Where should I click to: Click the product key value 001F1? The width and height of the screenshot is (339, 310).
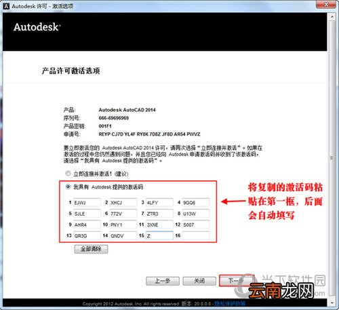click(105, 126)
